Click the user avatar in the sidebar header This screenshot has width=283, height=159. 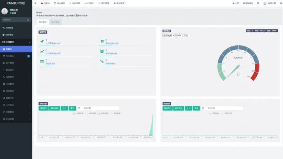point(4,11)
